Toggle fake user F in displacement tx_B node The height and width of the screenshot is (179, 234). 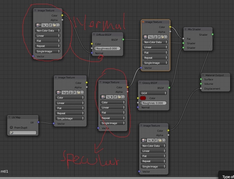tap(156, 140)
